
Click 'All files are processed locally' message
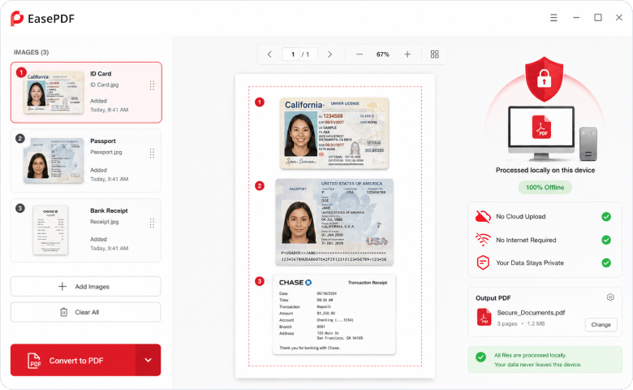point(530,355)
